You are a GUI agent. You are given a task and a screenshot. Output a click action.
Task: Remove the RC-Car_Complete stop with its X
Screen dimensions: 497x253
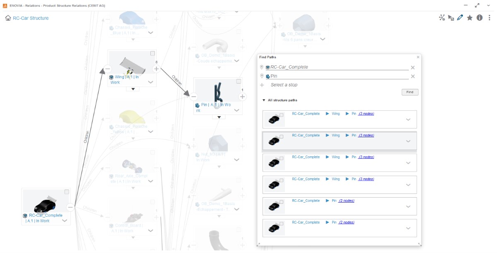(x=413, y=67)
